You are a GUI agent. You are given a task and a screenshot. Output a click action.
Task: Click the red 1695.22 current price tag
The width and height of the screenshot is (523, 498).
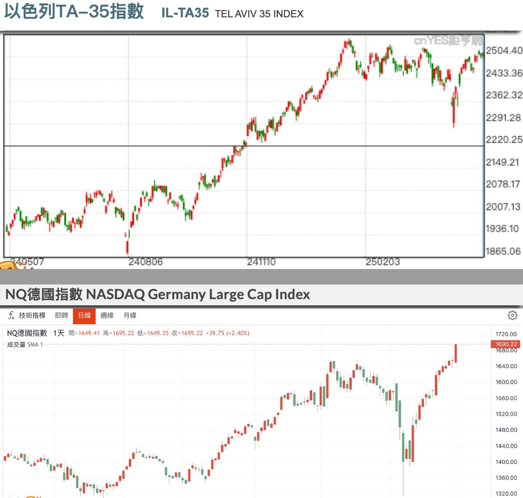(x=506, y=344)
